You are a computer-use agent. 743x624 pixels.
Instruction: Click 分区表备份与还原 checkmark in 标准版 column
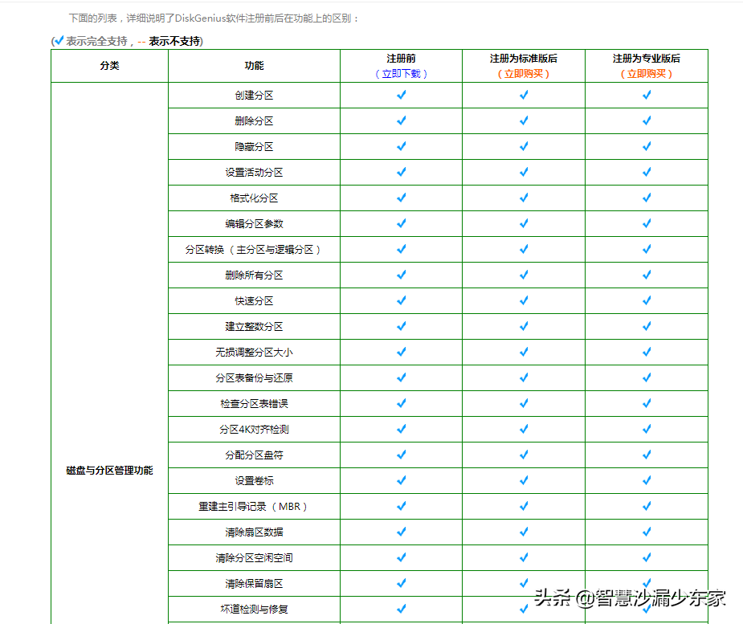[x=524, y=377]
